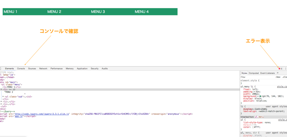The width and height of the screenshot is (287, 137).
Task: Toggle the :hov element state panel
Action: click(278, 77)
